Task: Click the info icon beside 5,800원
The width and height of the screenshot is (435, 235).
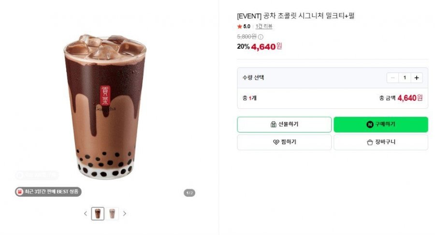Action: point(261,37)
